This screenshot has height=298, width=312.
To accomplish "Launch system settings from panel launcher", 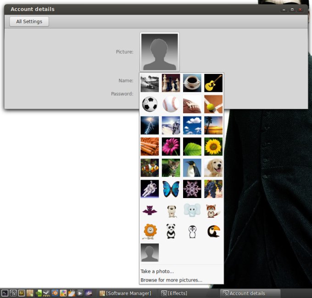I will pyautogui.click(x=13, y=293).
